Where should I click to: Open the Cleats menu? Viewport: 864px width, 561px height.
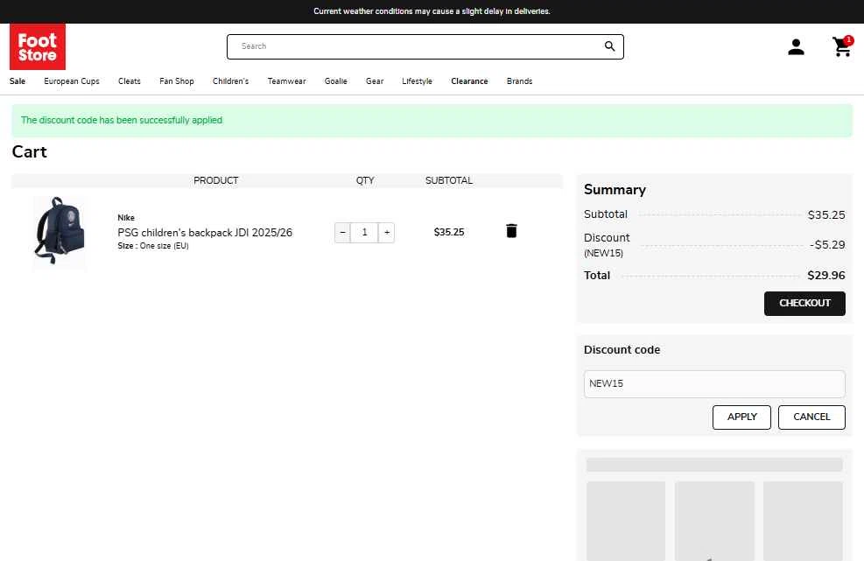(x=130, y=81)
